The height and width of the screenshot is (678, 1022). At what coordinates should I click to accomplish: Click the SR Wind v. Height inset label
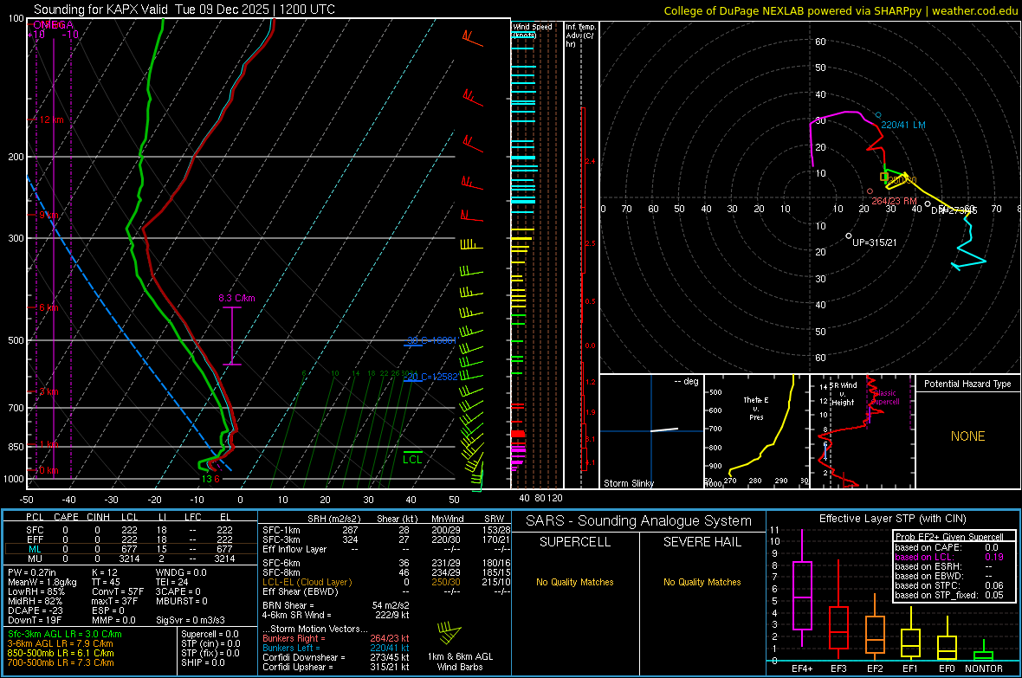point(843,394)
